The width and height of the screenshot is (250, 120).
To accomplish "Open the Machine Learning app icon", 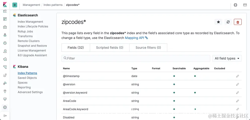I will (x=5, y=43).
